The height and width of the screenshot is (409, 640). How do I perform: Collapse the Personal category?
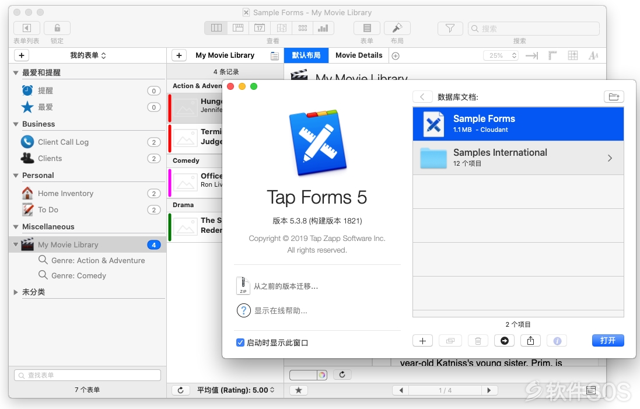point(16,176)
